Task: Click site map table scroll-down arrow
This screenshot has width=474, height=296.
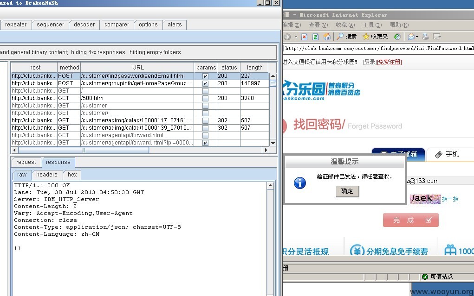Action: 273,143
